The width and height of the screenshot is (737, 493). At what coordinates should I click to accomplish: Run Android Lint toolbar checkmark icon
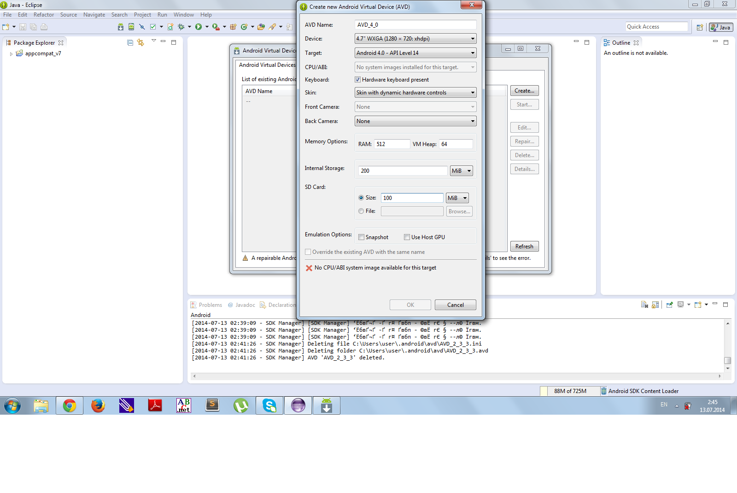[153, 27]
